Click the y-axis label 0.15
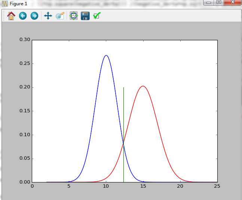The image size is (242, 200). [25, 111]
